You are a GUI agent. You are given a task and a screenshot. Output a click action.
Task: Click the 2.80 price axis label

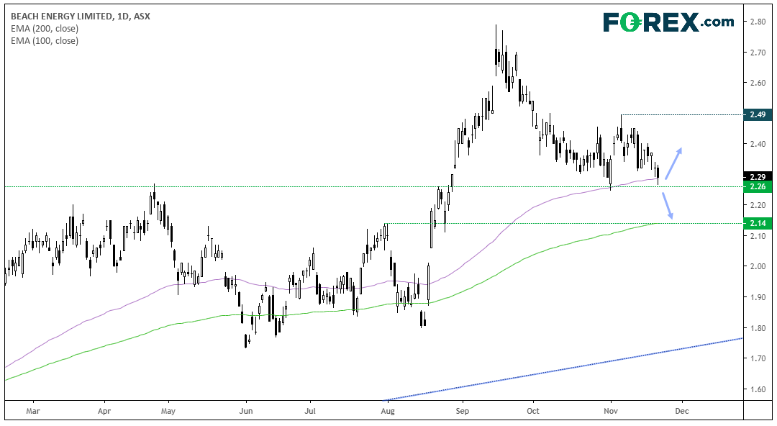coord(758,22)
